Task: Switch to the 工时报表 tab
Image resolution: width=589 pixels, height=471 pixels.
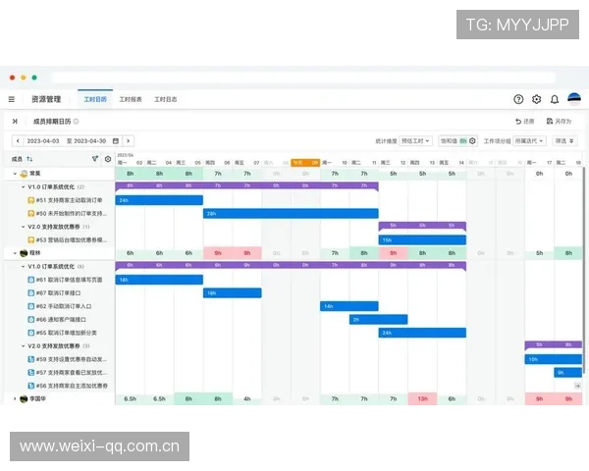Action: [x=131, y=99]
